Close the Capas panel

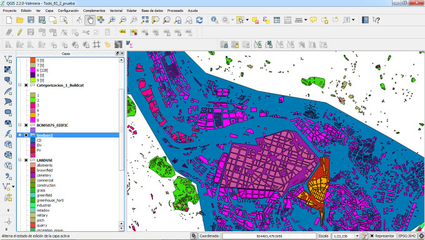[x=122, y=53]
